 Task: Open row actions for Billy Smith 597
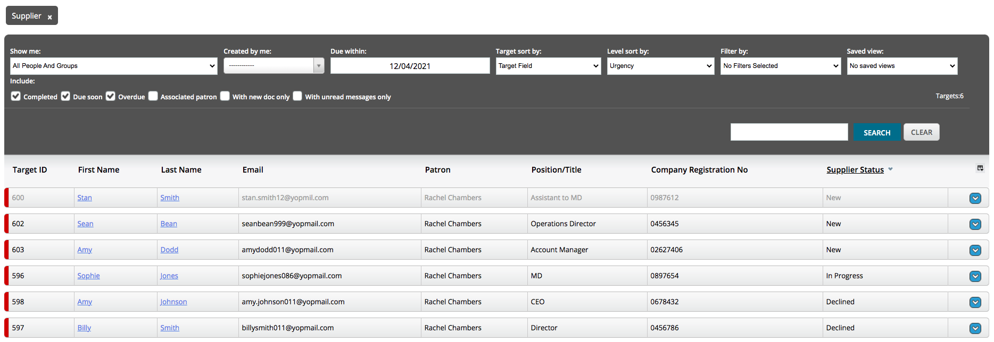click(x=975, y=328)
